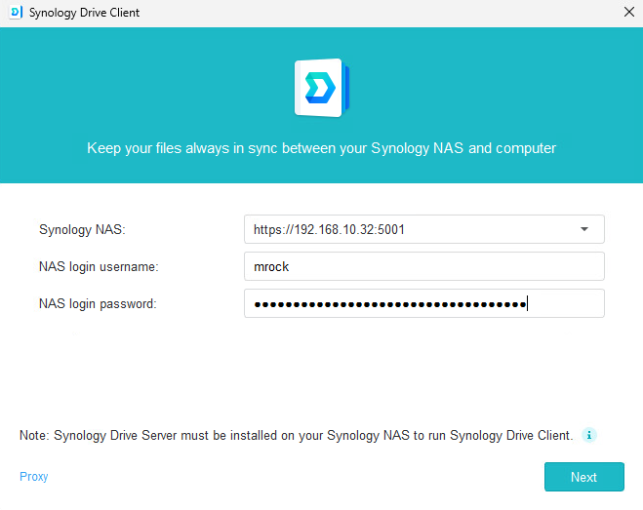Image resolution: width=643 pixels, height=510 pixels.
Task: Click the Next button
Action: coord(583,477)
